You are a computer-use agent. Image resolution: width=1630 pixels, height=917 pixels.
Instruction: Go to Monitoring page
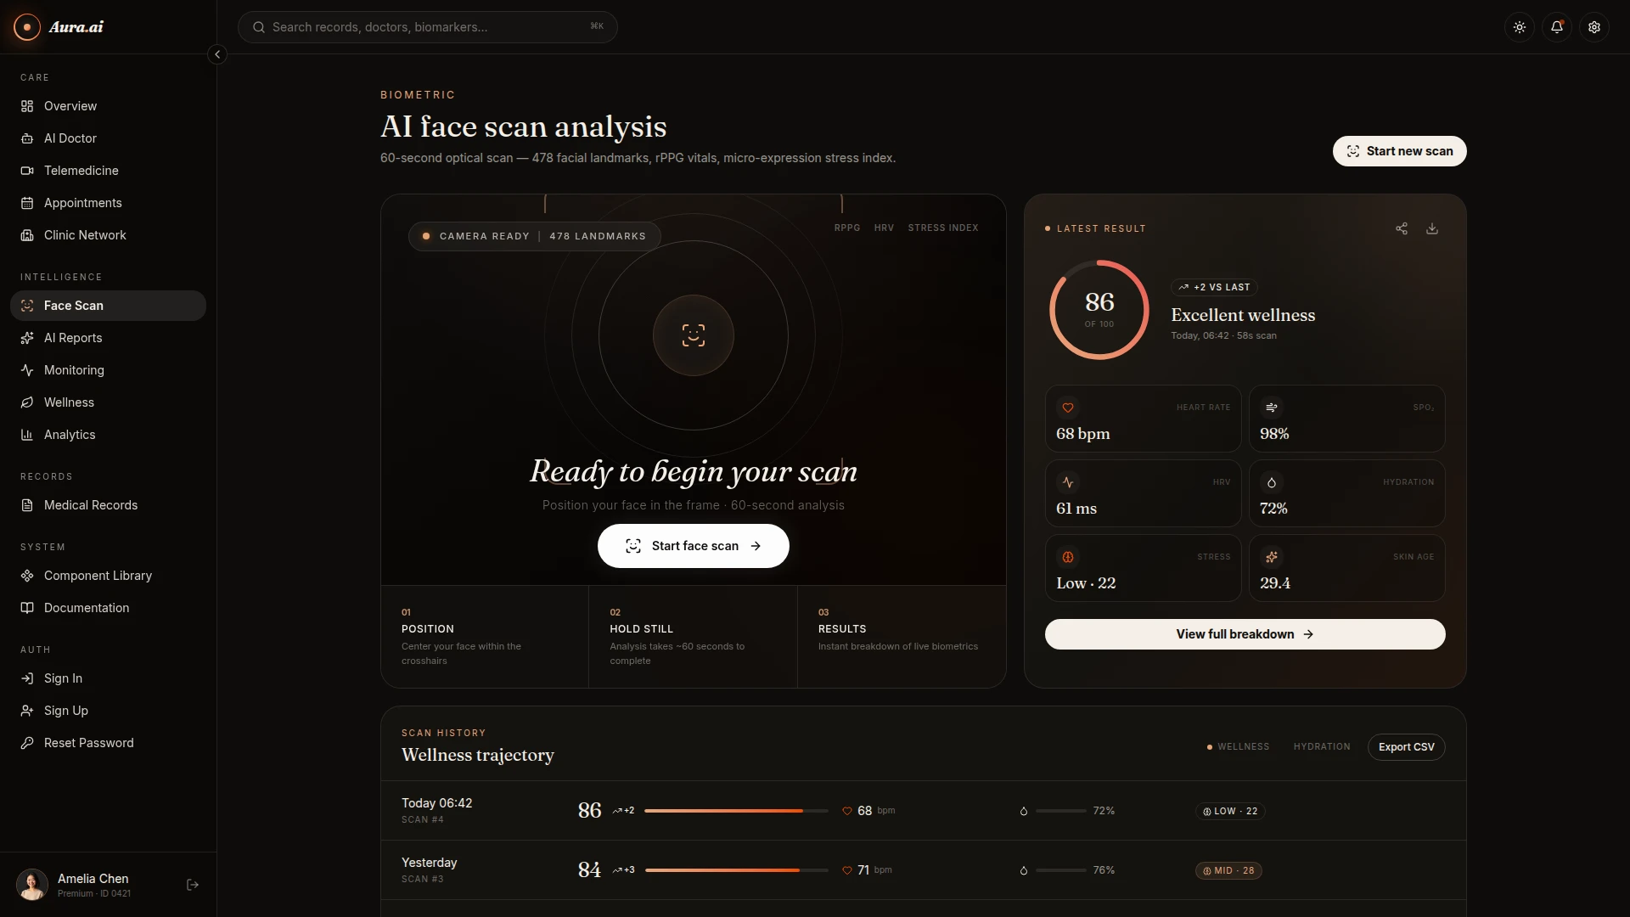(x=108, y=370)
